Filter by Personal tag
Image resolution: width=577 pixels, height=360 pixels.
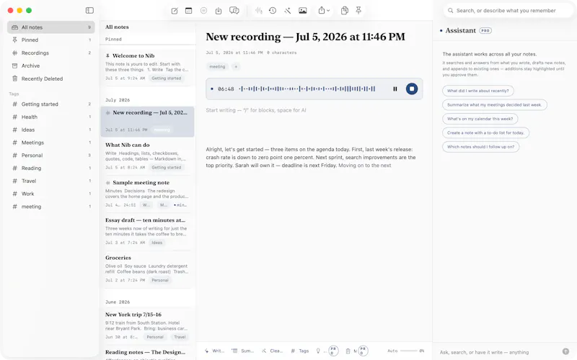pos(51,156)
